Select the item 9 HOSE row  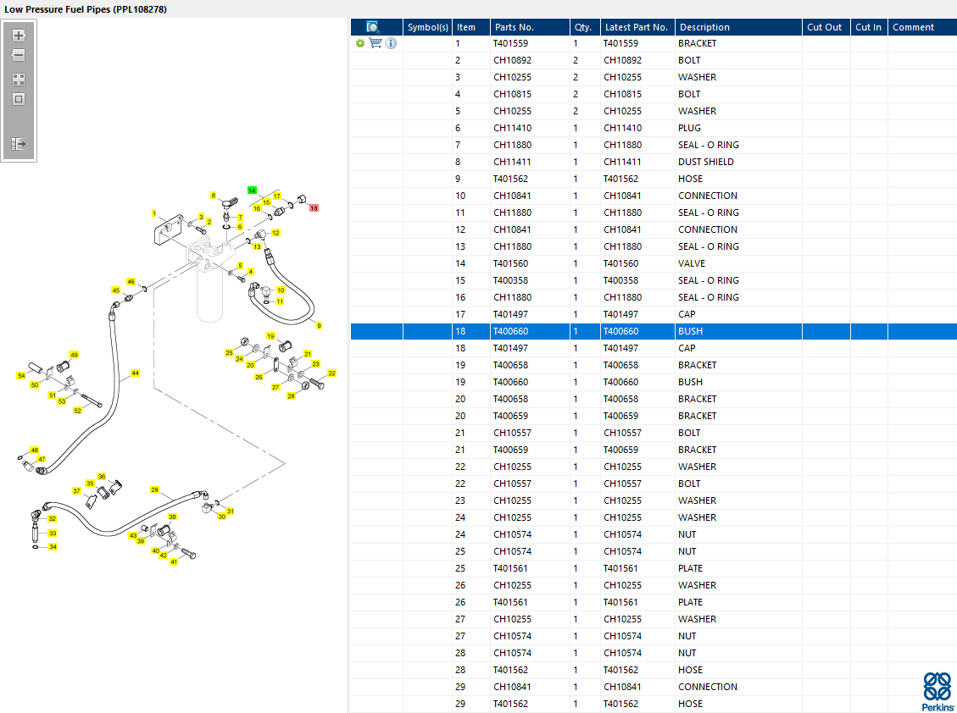(x=654, y=179)
